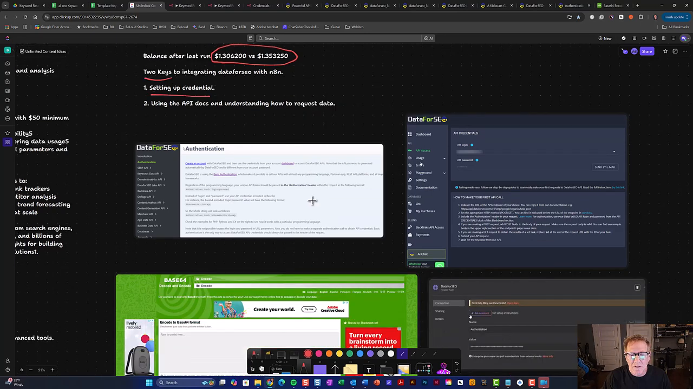Pick the green pen color swatch
The width and height of the screenshot is (693, 389).
tap(350, 354)
